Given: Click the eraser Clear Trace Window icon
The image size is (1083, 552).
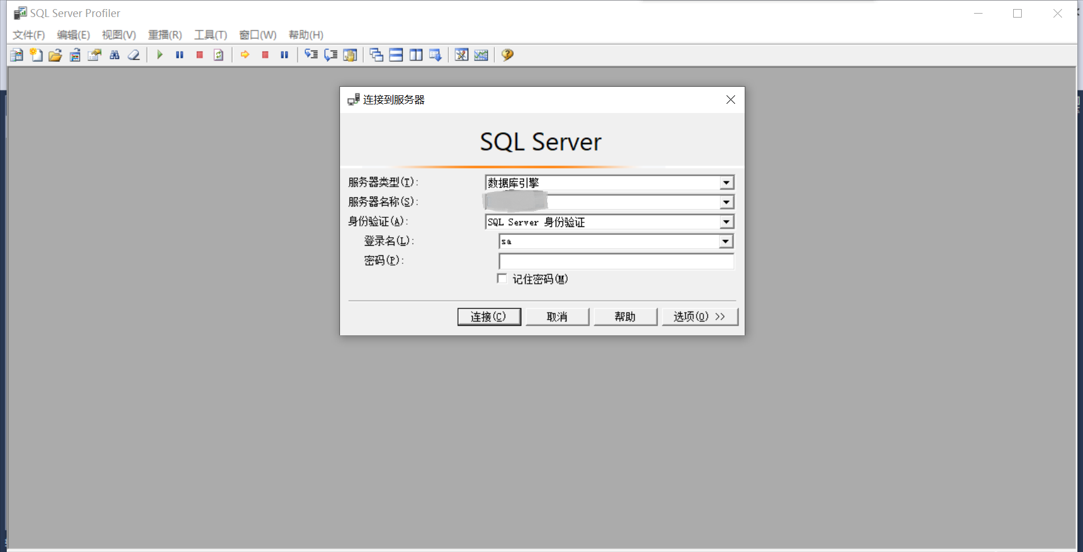Looking at the screenshot, I should click(x=134, y=55).
